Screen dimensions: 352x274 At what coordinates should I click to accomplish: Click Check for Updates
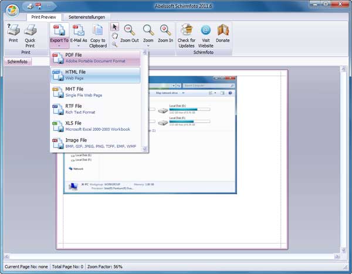pyautogui.click(x=187, y=36)
